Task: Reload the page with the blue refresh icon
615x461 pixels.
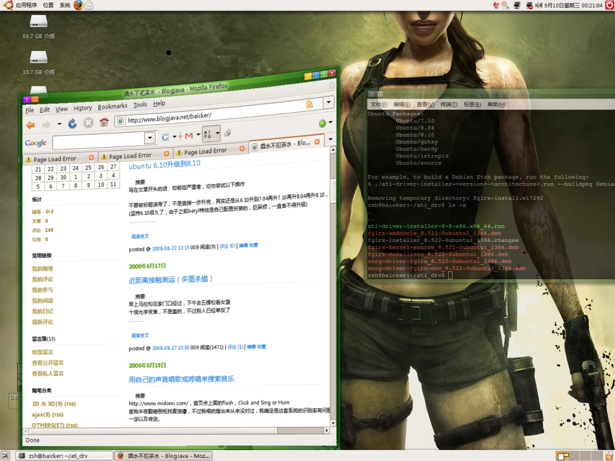Action: pyautogui.click(x=73, y=124)
